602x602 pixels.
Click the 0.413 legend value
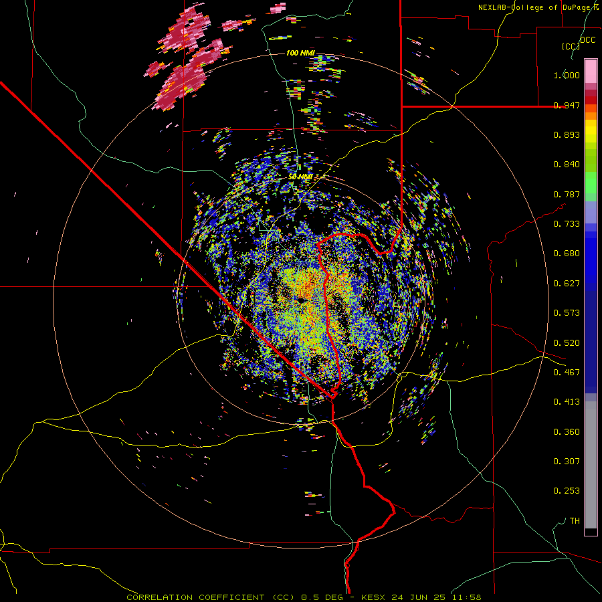click(x=567, y=402)
